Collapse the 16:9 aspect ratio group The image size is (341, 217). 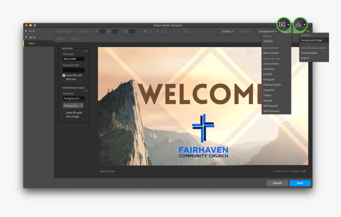tap(26, 37)
